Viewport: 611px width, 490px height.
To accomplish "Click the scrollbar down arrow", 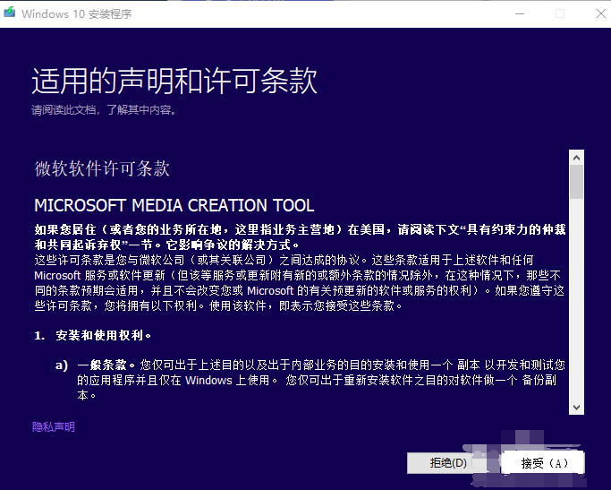I will [576, 407].
